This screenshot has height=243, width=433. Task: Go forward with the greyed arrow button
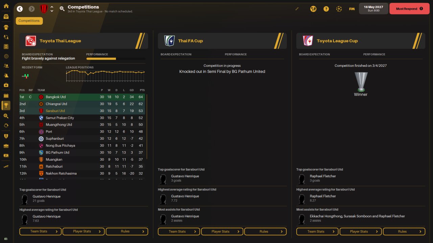point(32,9)
